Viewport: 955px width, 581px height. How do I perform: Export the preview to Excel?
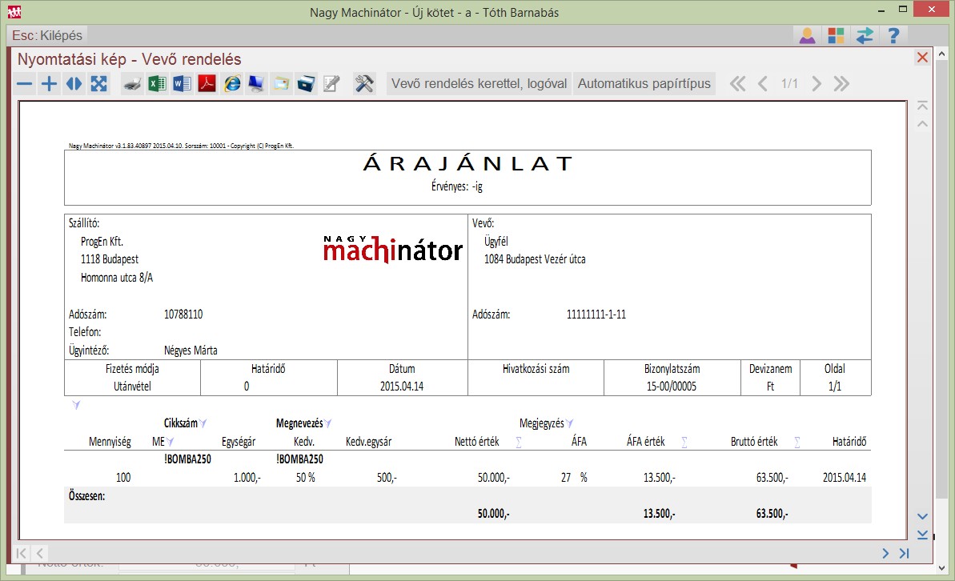pyautogui.click(x=158, y=84)
